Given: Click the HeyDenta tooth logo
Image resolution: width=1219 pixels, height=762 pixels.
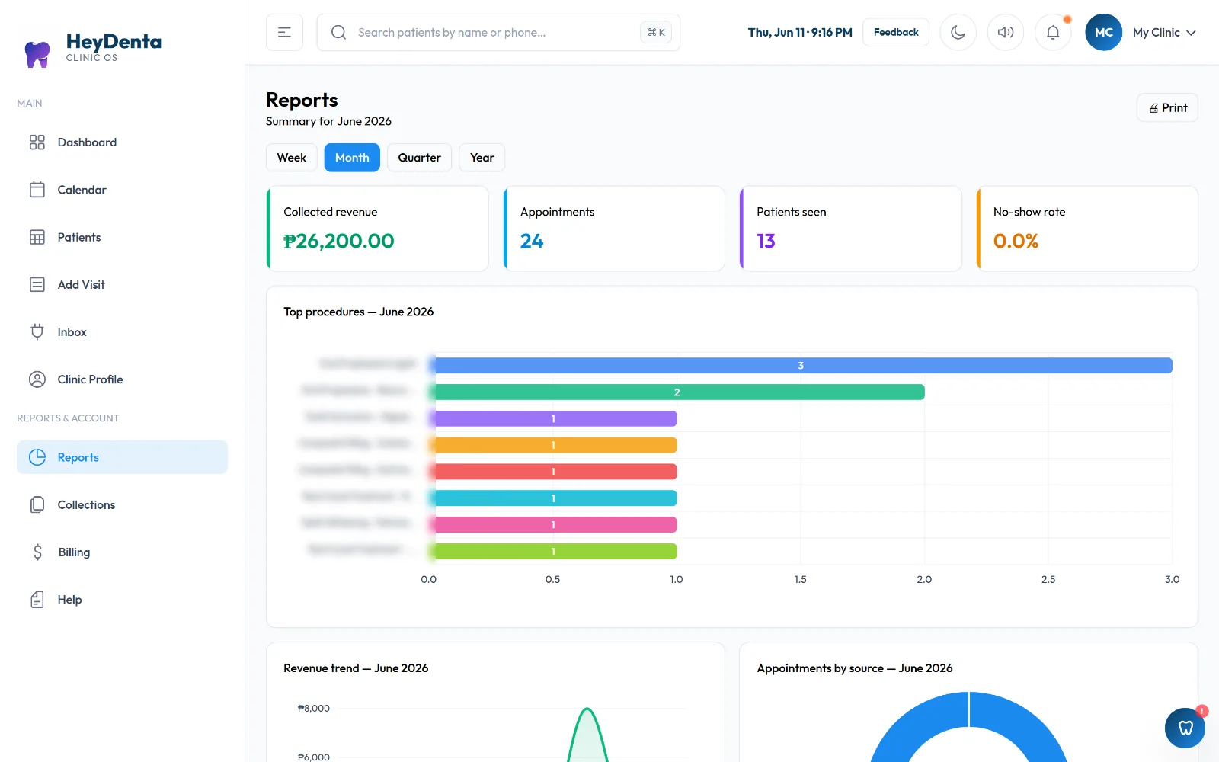Looking at the screenshot, I should pyautogui.click(x=37, y=53).
